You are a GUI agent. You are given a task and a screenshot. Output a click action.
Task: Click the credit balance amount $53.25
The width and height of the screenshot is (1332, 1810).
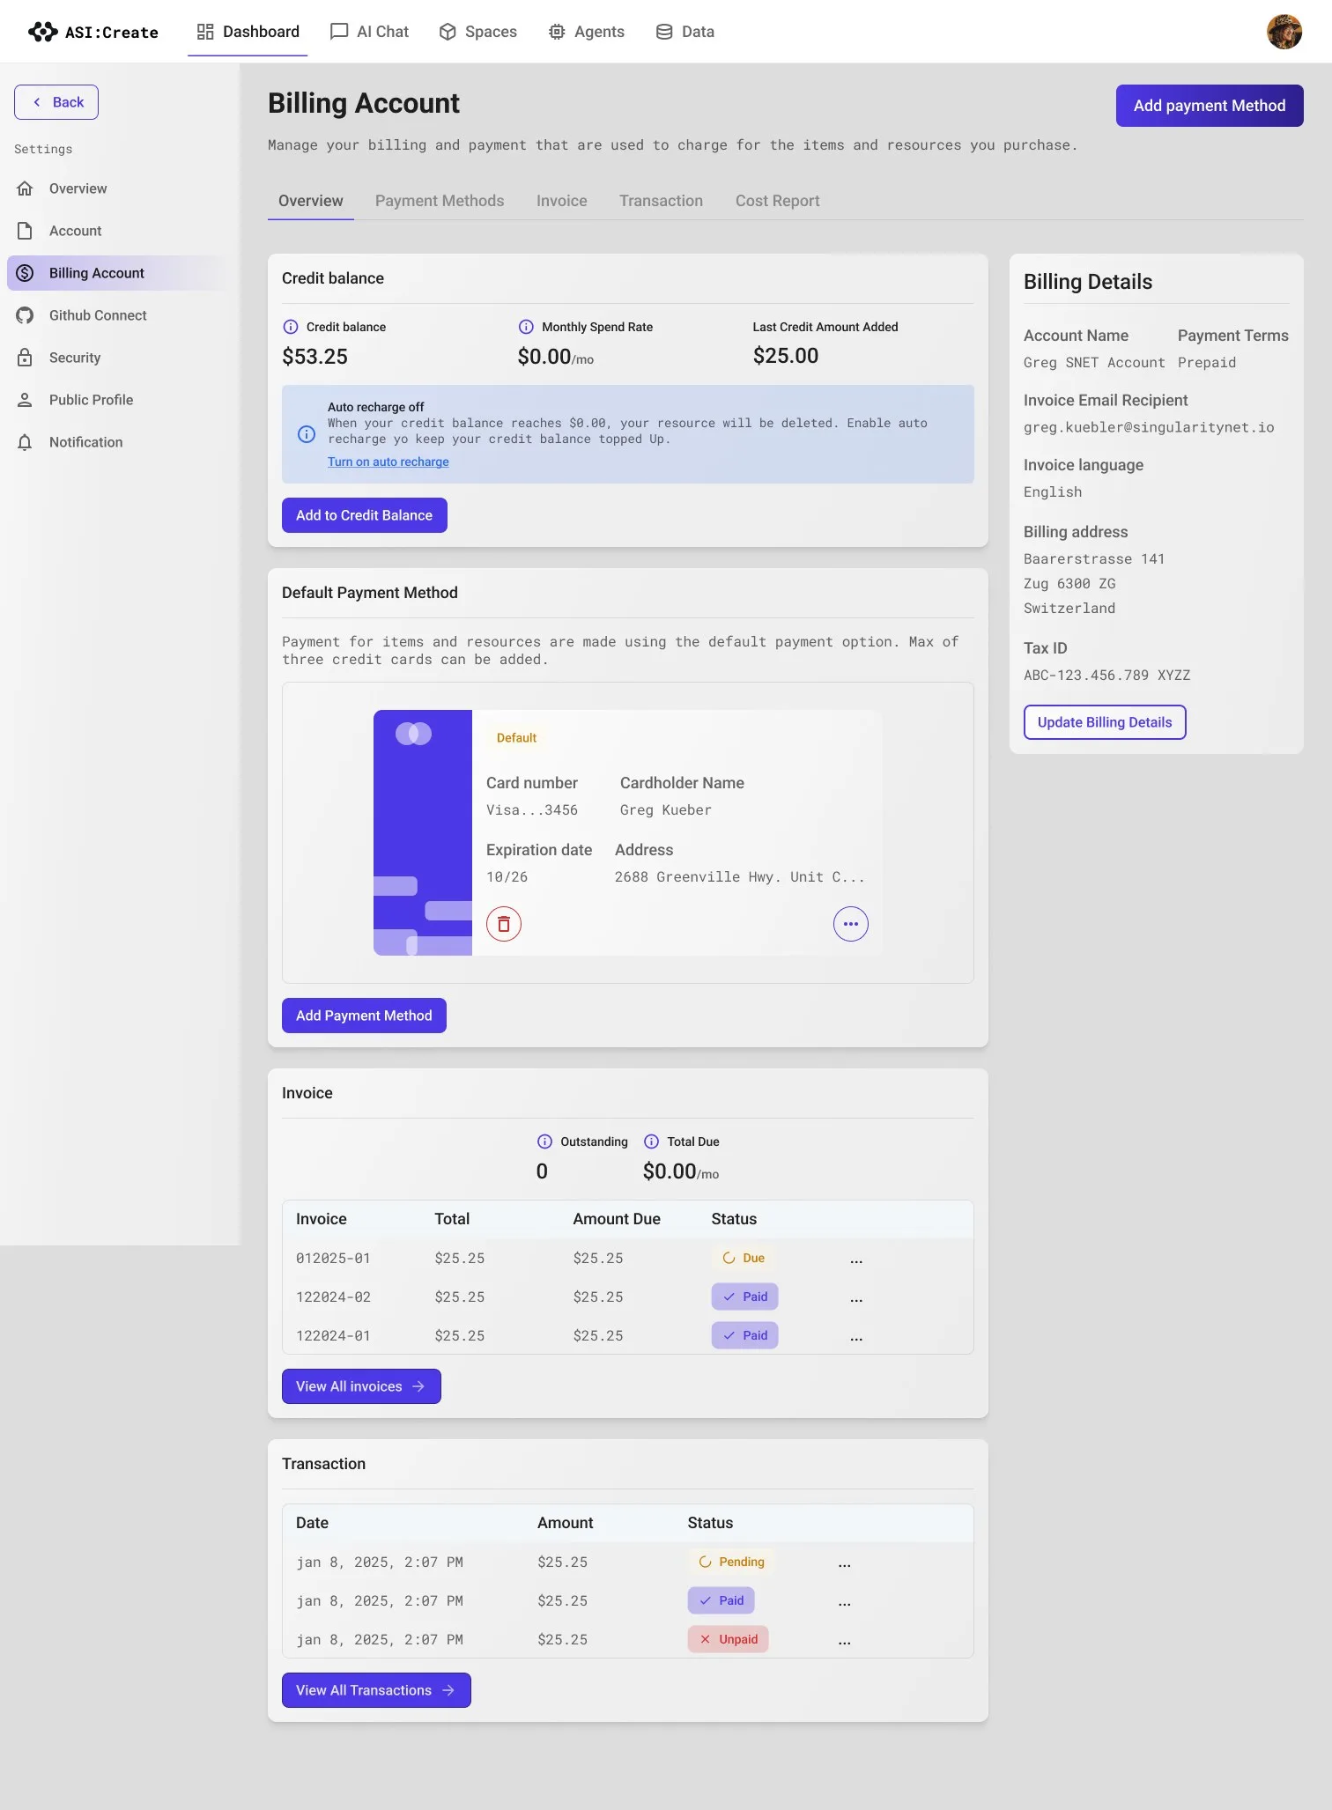coord(314,357)
